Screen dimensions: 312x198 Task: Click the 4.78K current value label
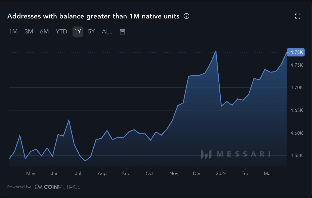tap(296, 52)
